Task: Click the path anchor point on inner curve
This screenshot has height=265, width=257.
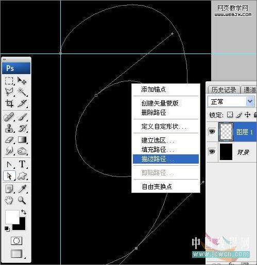Action: pyautogui.click(x=96, y=95)
